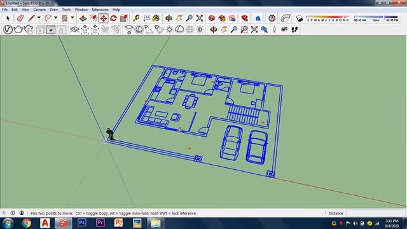Select the Look Around eye tool
The height and width of the screenshot is (229, 407).
284,30
